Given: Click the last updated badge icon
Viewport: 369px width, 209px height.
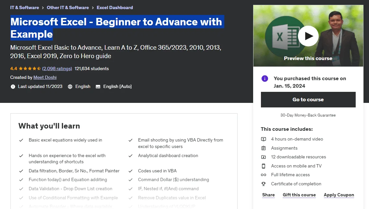Looking at the screenshot, I should (x=13, y=87).
